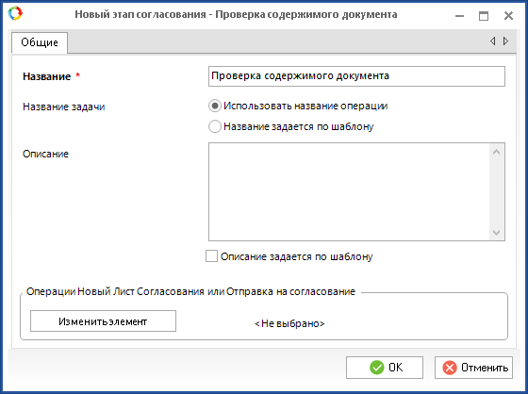Click the dialog title bar text
The height and width of the screenshot is (394, 528).
click(236, 14)
